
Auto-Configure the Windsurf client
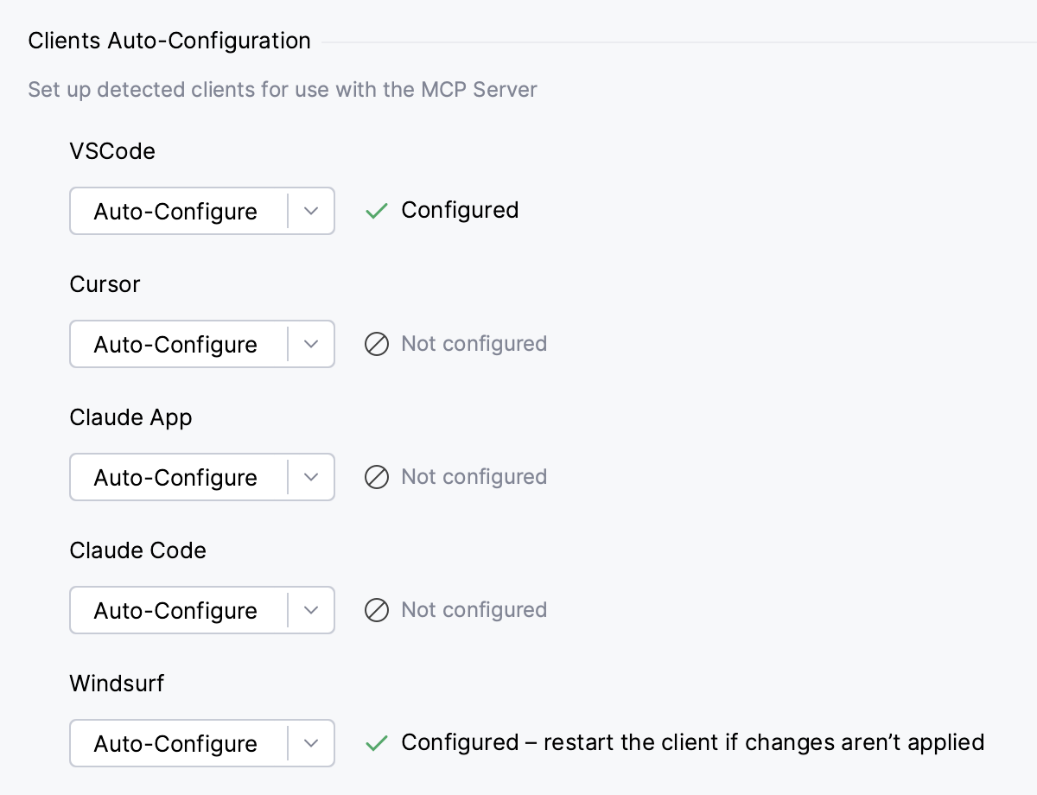click(176, 743)
